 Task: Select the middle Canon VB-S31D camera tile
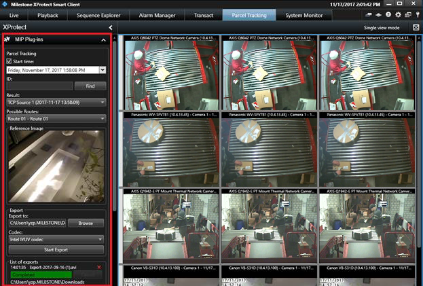pyautogui.click(x=270, y=276)
